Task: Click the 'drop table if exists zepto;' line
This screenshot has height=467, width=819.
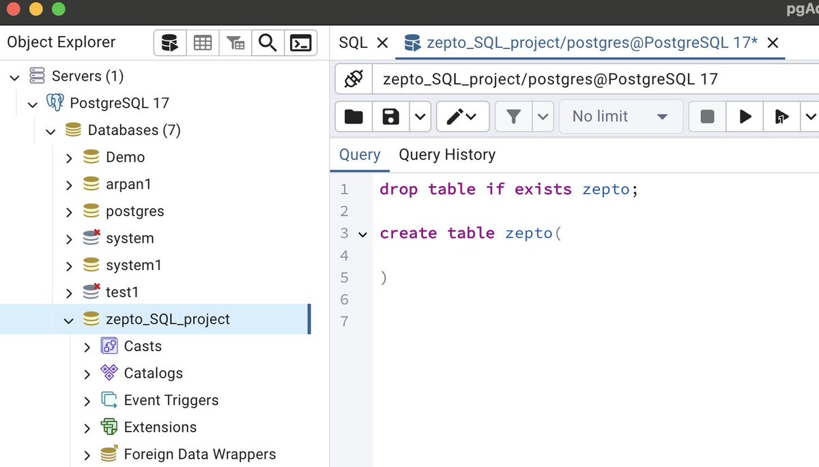Action: (x=509, y=189)
